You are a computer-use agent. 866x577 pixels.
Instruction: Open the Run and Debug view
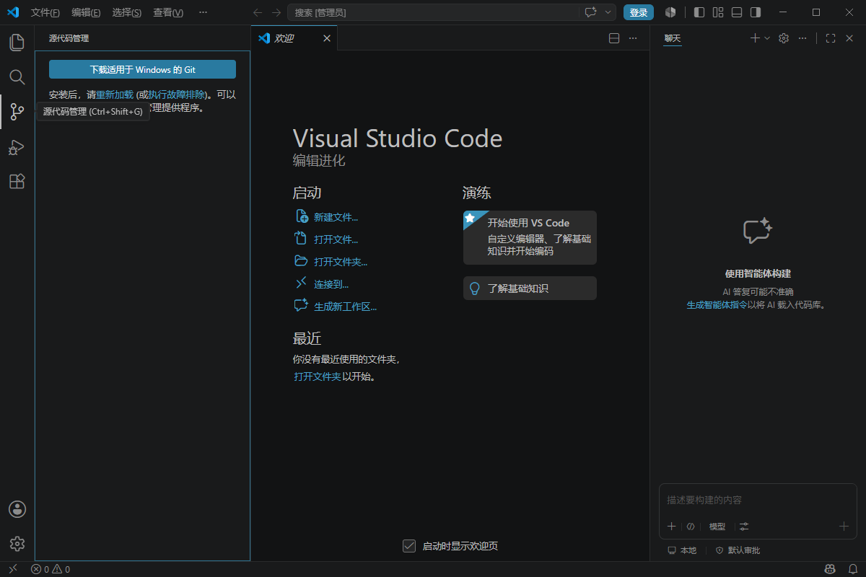click(x=17, y=147)
